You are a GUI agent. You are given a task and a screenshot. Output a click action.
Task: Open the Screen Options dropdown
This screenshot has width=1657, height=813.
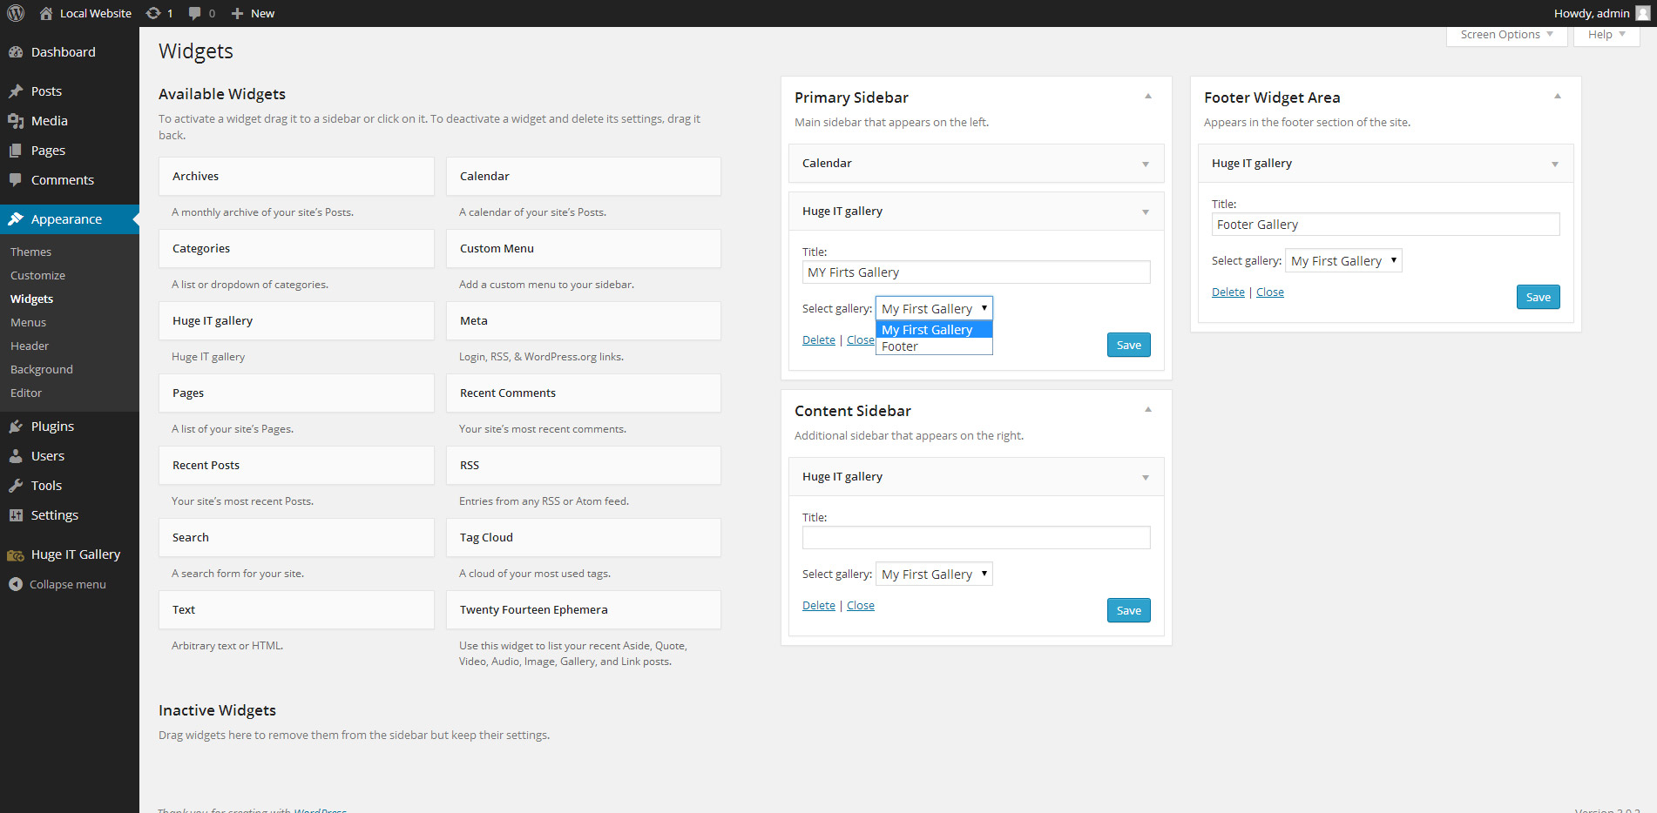pos(1506,35)
